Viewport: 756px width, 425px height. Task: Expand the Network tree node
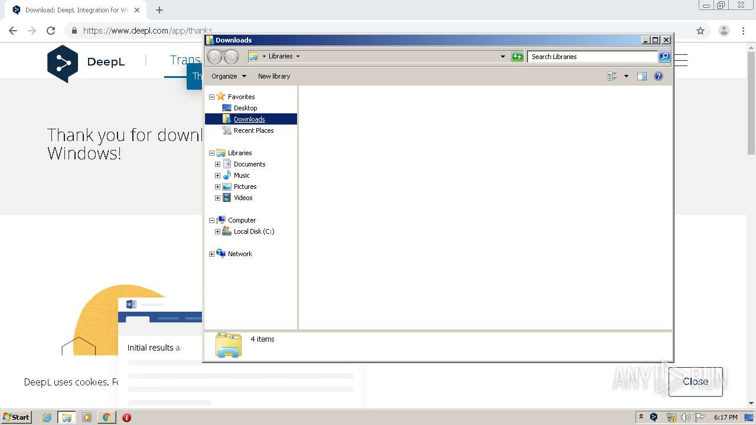(211, 254)
